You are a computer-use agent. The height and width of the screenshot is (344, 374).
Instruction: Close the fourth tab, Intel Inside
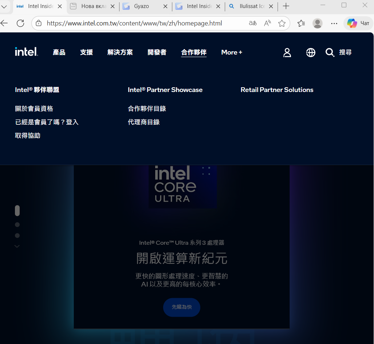click(218, 7)
